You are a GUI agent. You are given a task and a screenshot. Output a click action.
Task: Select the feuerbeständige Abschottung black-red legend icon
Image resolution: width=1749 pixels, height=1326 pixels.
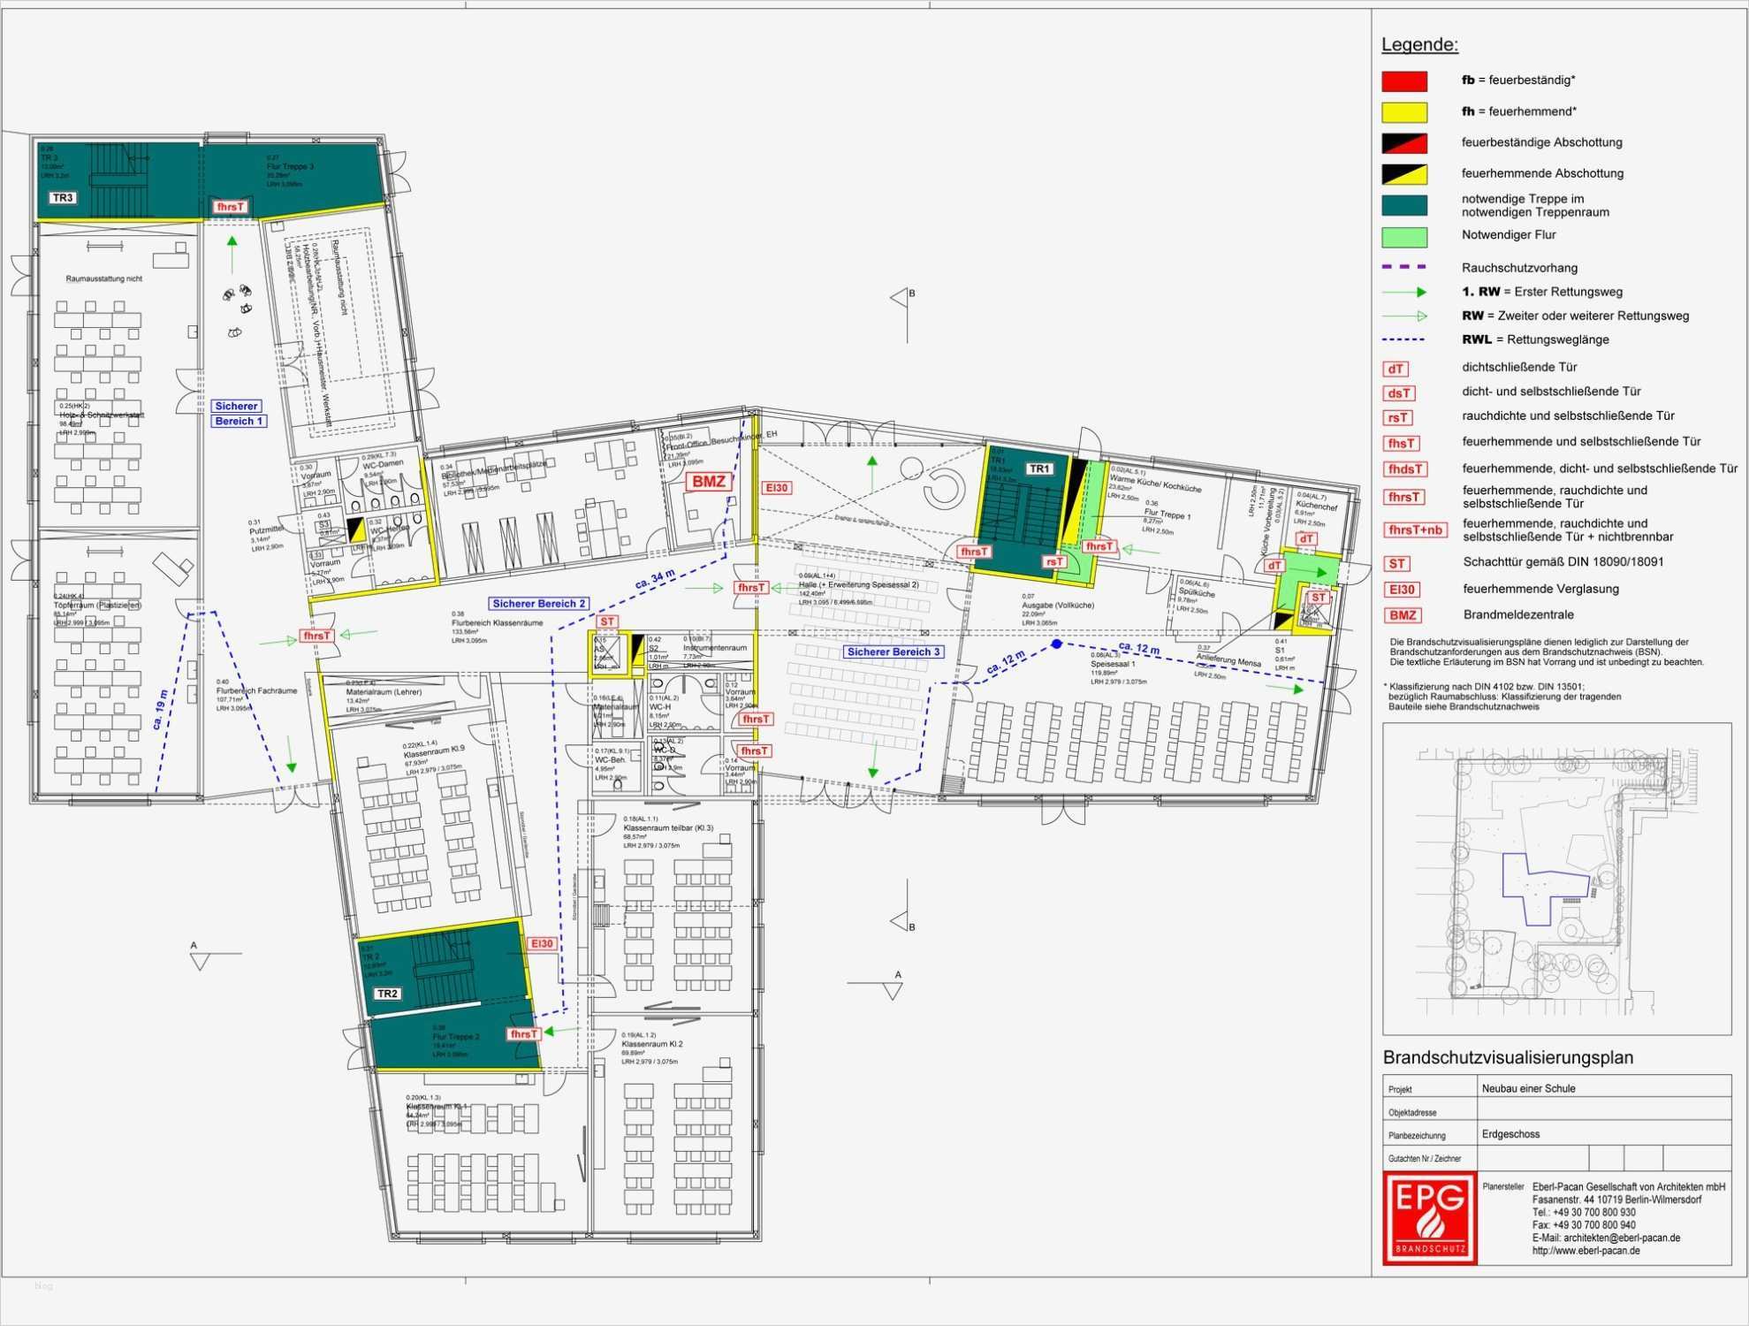pos(1403,143)
